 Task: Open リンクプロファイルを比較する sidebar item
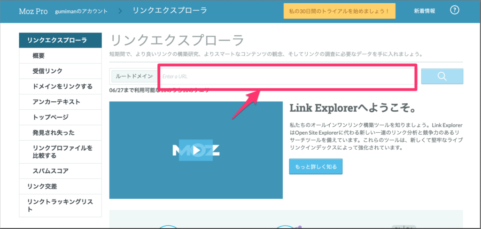[x=62, y=152]
